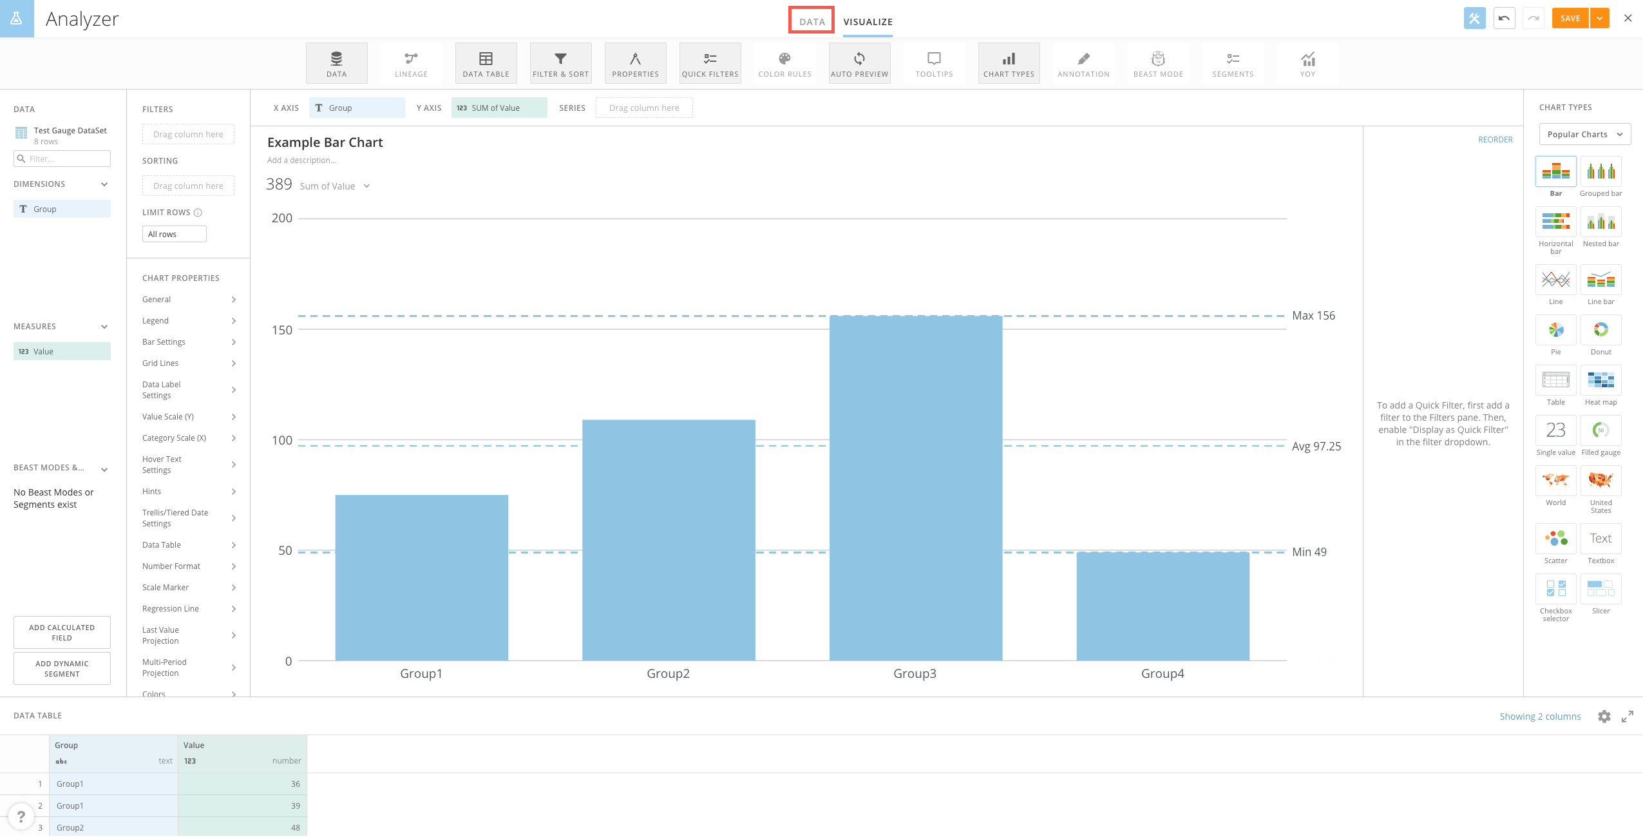Select the Heat map chart type
Viewport: 1643px width, 837px height.
click(x=1601, y=380)
